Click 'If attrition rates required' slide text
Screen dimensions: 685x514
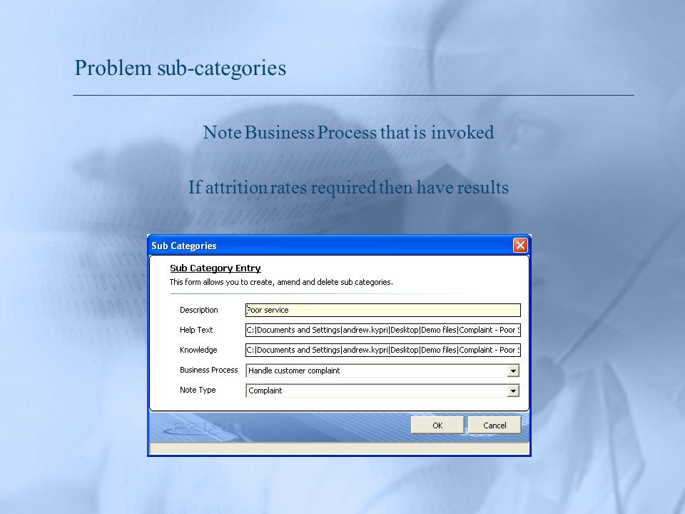click(348, 188)
